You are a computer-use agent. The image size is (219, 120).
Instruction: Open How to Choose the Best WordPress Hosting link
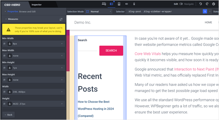(96, 109)
